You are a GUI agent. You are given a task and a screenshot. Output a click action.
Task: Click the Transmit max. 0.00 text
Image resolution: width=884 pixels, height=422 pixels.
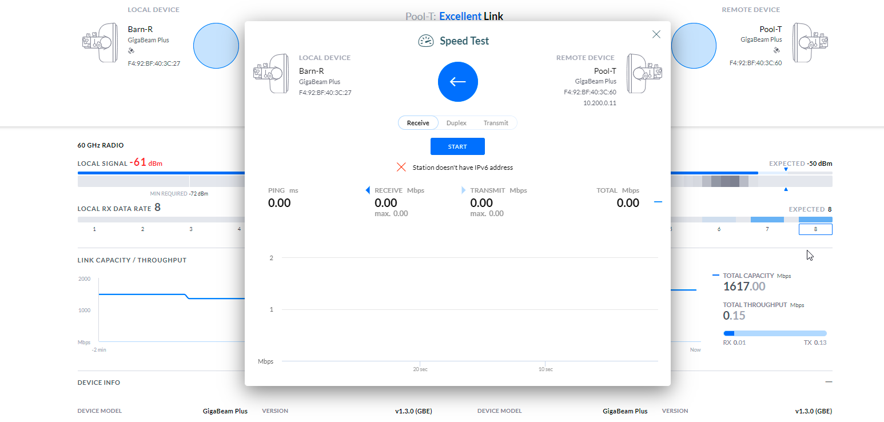click(x=487, y=214)
